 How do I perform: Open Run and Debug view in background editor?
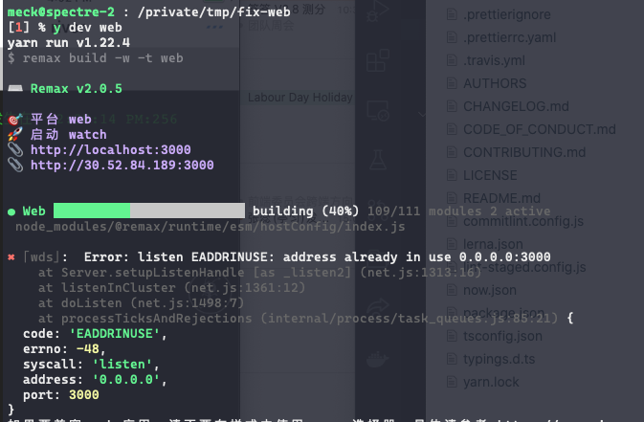(x=377, y=11)
